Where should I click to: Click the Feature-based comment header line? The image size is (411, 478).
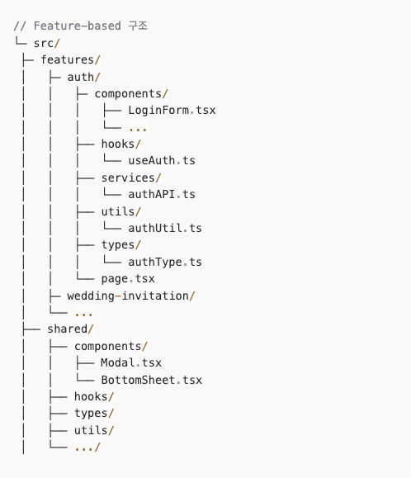pos(81,26)
